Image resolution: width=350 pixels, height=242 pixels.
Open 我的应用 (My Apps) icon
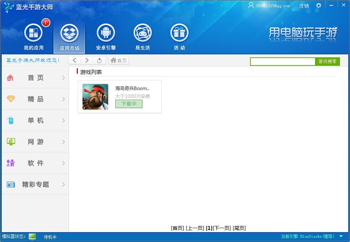click(x=33, y=33)
